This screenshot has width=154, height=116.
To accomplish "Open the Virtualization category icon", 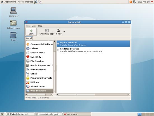I will [28, 86].
